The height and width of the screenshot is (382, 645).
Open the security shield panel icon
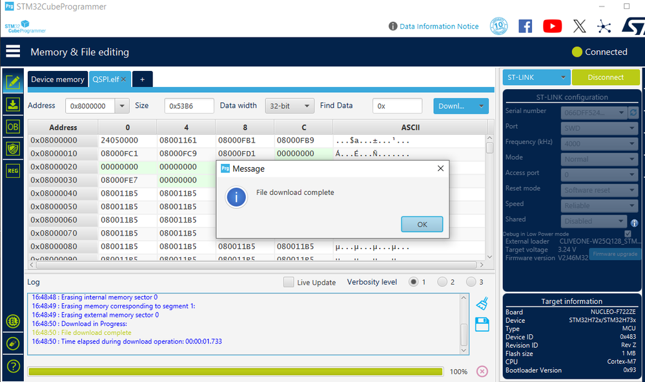click(x=13, y=148)
